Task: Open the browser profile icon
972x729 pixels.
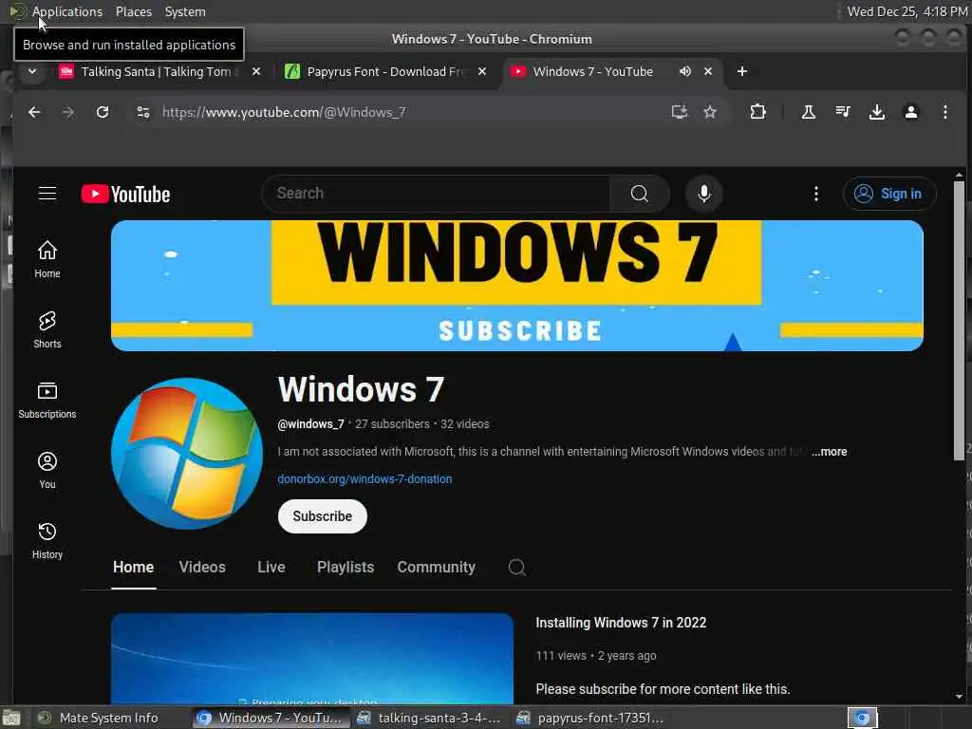Action: [x=910, y=112]
